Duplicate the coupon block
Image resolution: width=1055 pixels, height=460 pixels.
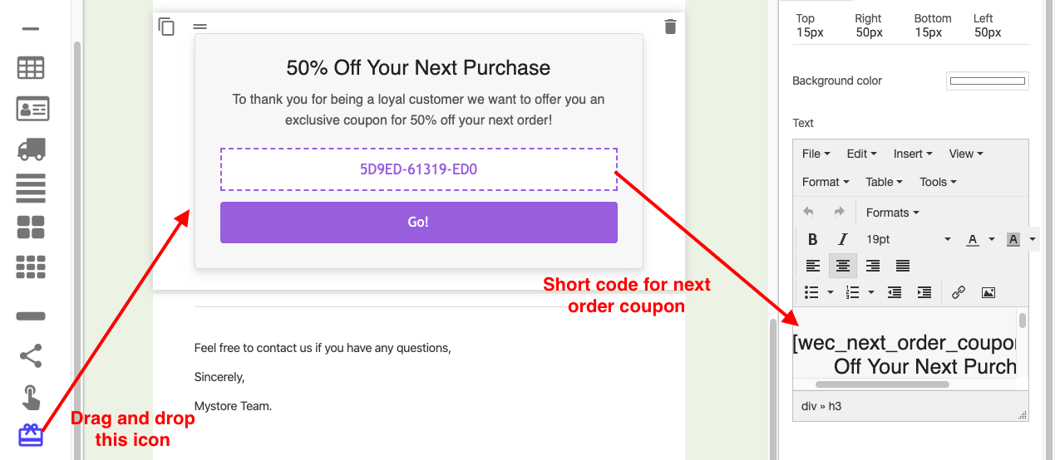(166, 27)
